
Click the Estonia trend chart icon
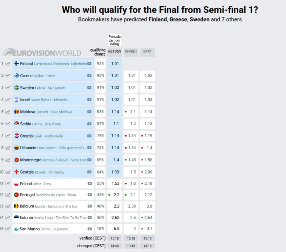coord(8,218)
